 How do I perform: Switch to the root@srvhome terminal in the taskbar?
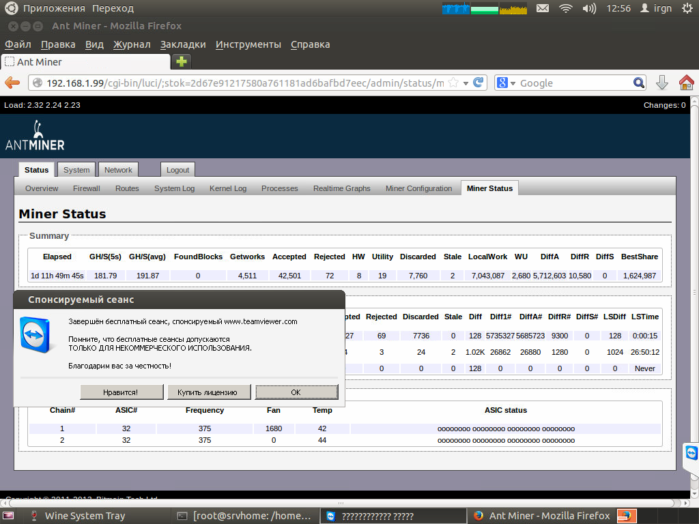(244, 516)
